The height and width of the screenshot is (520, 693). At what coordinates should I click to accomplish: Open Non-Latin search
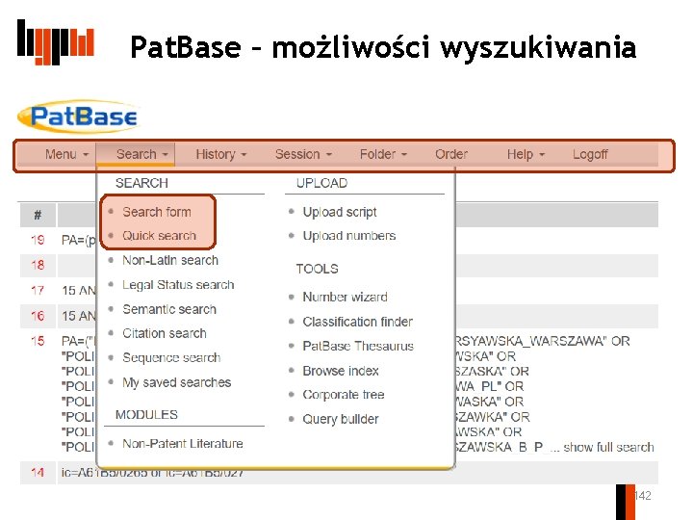(170, 260)
